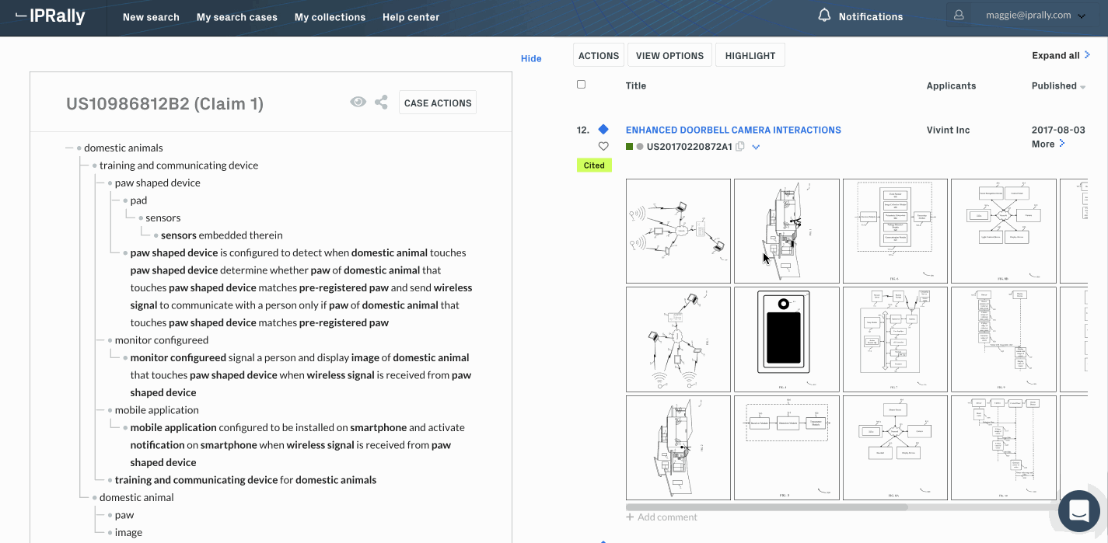Favorite result 12 using the heart icon
Screen dimensions: 1108x543
603,145
